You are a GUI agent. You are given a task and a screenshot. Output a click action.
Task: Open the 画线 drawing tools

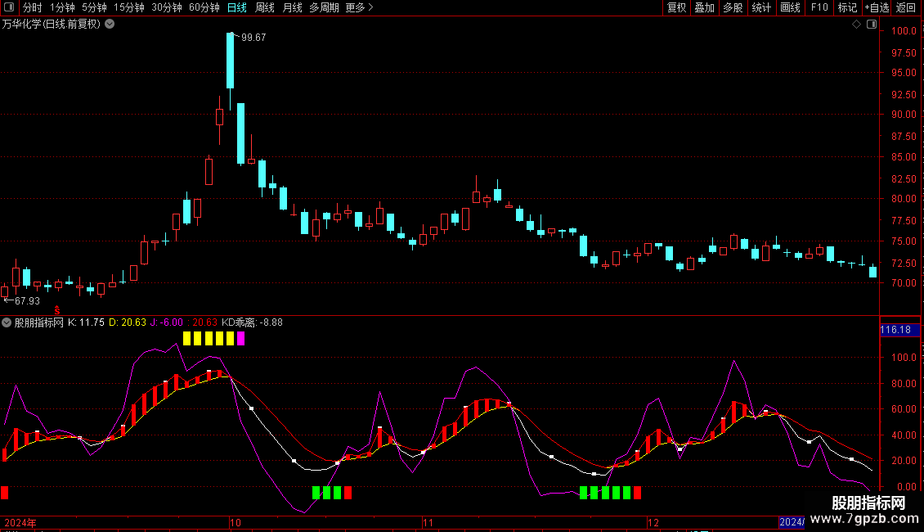coord(790,7)
